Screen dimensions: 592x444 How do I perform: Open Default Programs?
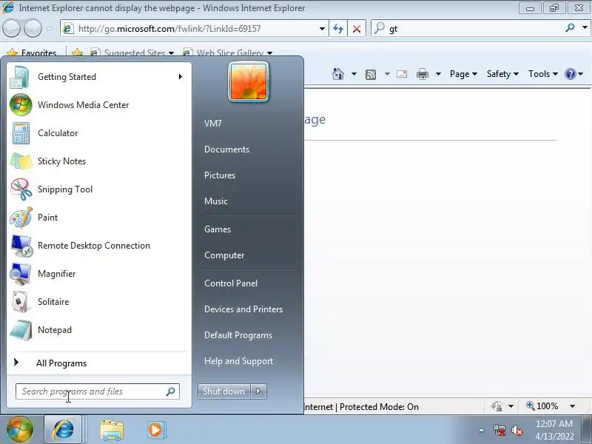[x=238, y=335]
